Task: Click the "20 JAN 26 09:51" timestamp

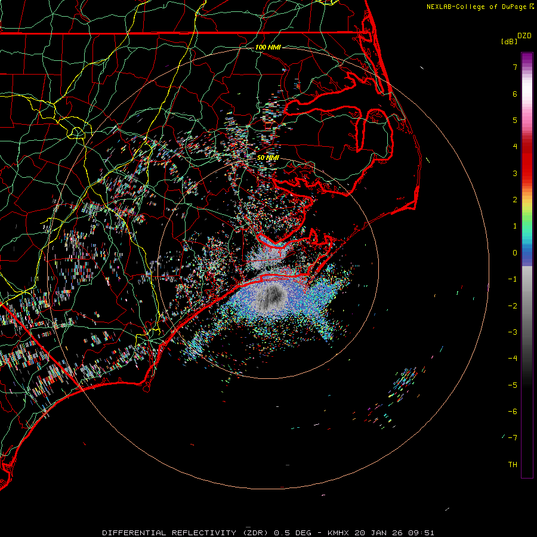Action: [x=394, y=533]
